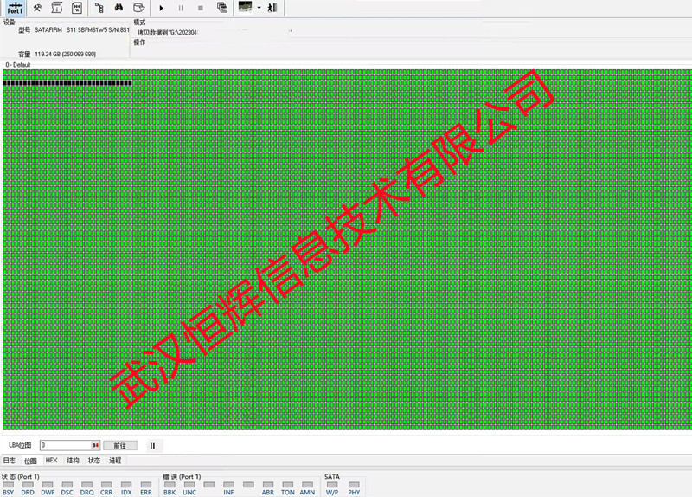This screenshot has width=692, height=497.
Task: Click the capacity value 119.24 GB
Action: click(66, 54)
